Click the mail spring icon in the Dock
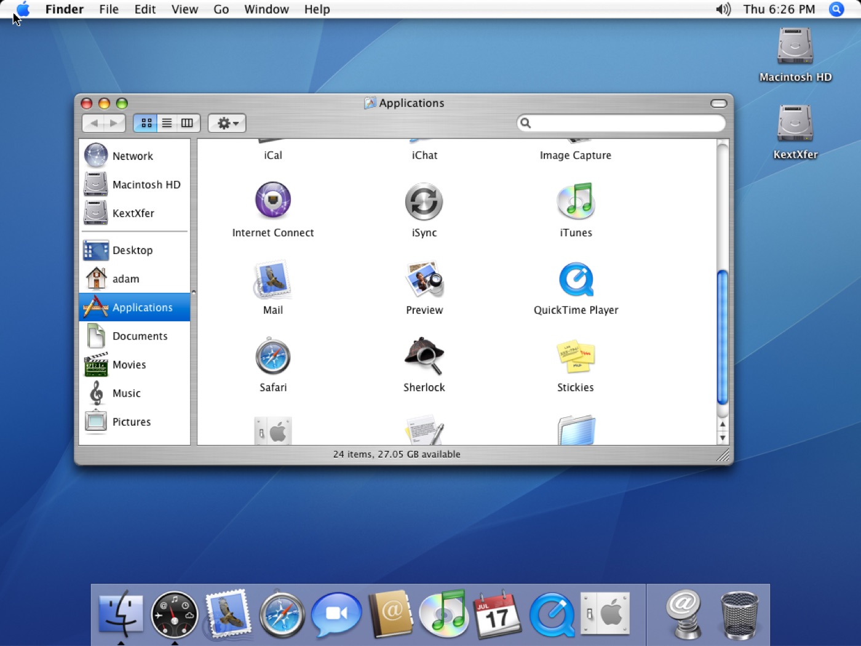 [684, 615]
